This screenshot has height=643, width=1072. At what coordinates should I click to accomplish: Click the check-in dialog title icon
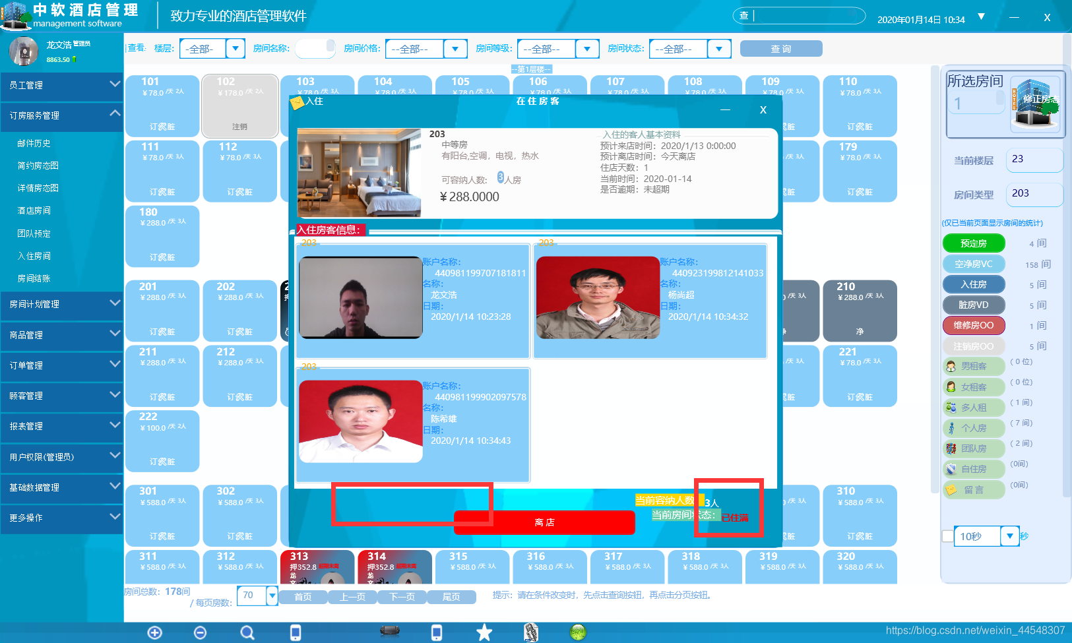coord(297,102)
